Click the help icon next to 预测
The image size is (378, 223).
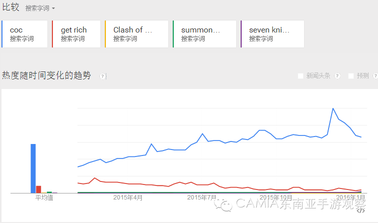coord(375,76)
